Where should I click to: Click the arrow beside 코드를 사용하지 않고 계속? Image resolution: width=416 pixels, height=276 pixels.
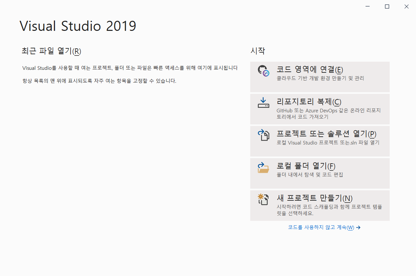pos(358,228)
